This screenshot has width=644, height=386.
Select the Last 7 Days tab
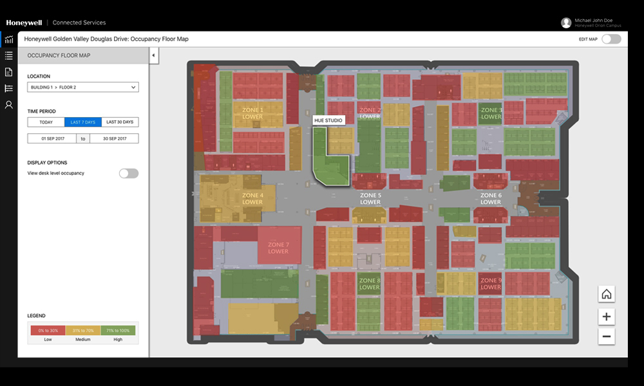83,122
